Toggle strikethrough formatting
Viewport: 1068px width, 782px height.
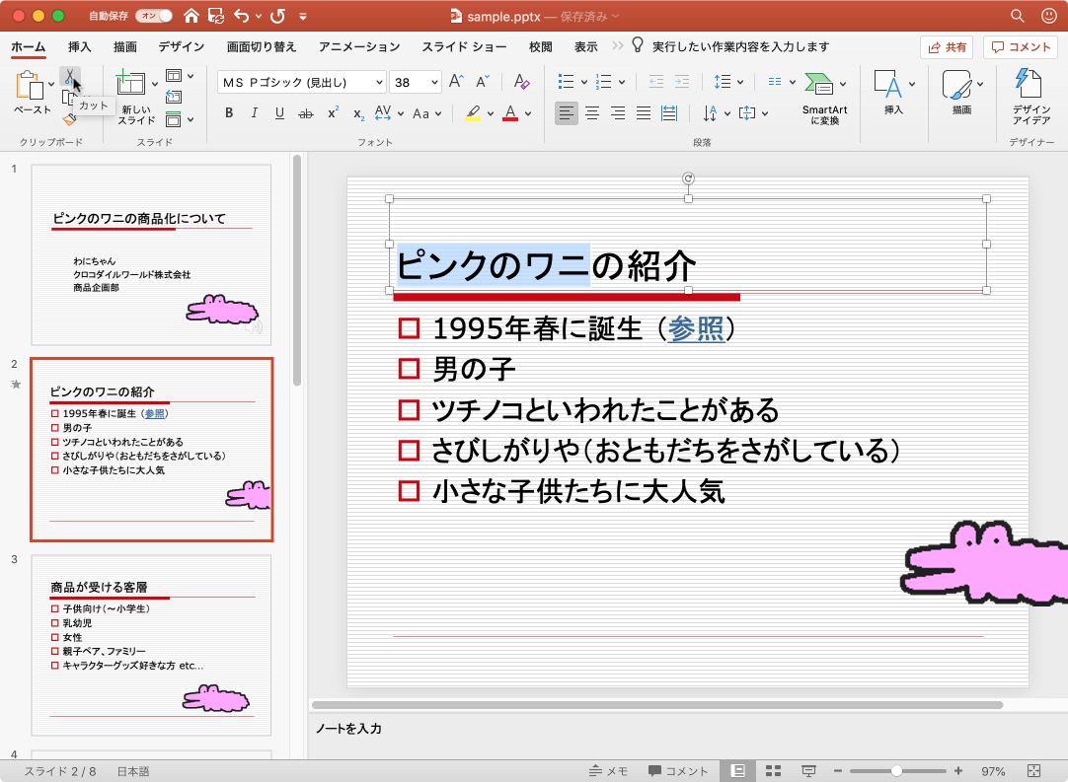[x=306, y=113]
